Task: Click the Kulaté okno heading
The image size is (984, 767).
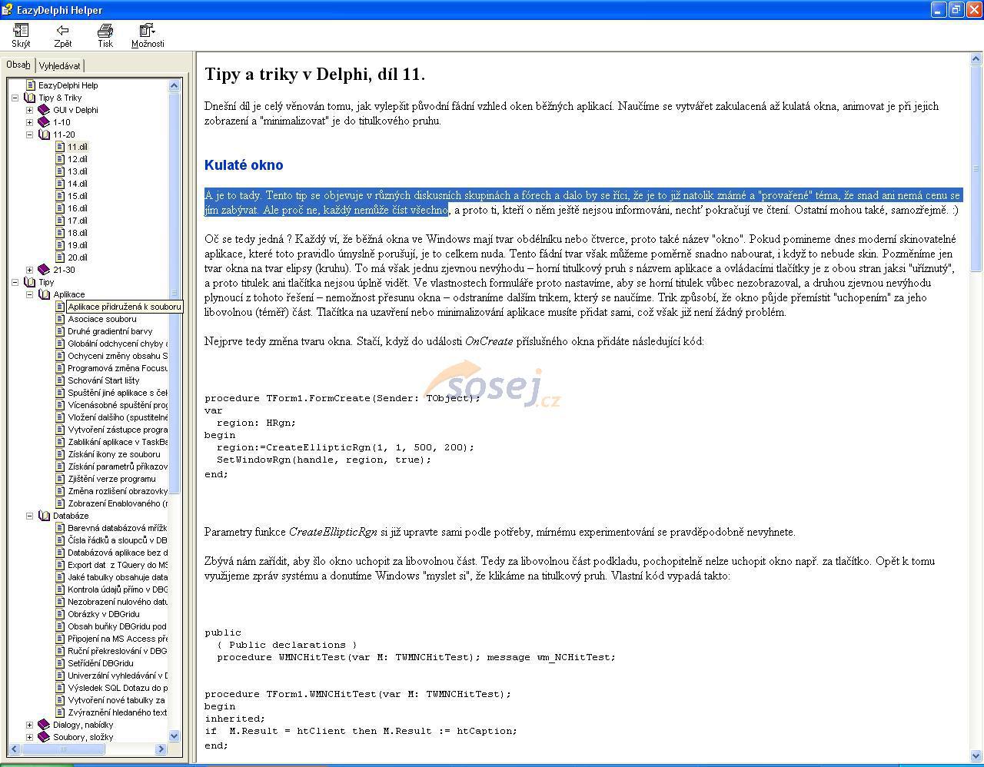Action: pyautogui.click(x=244, y=165)
